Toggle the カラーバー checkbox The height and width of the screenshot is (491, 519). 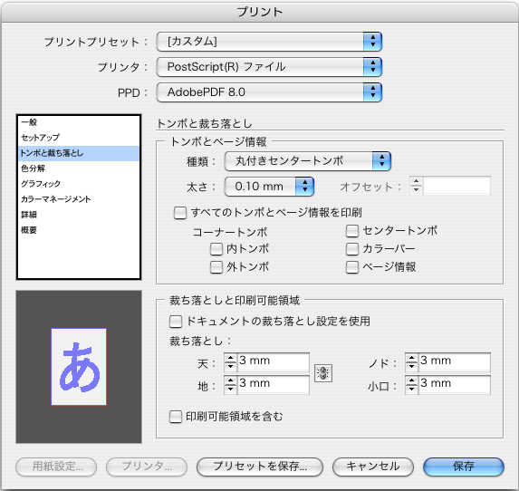352,249
